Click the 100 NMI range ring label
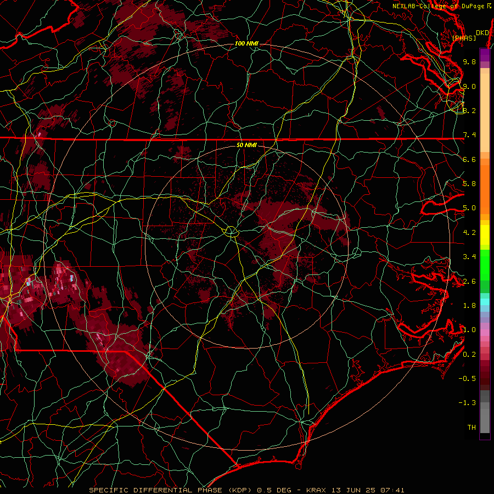 click(246, 43)
